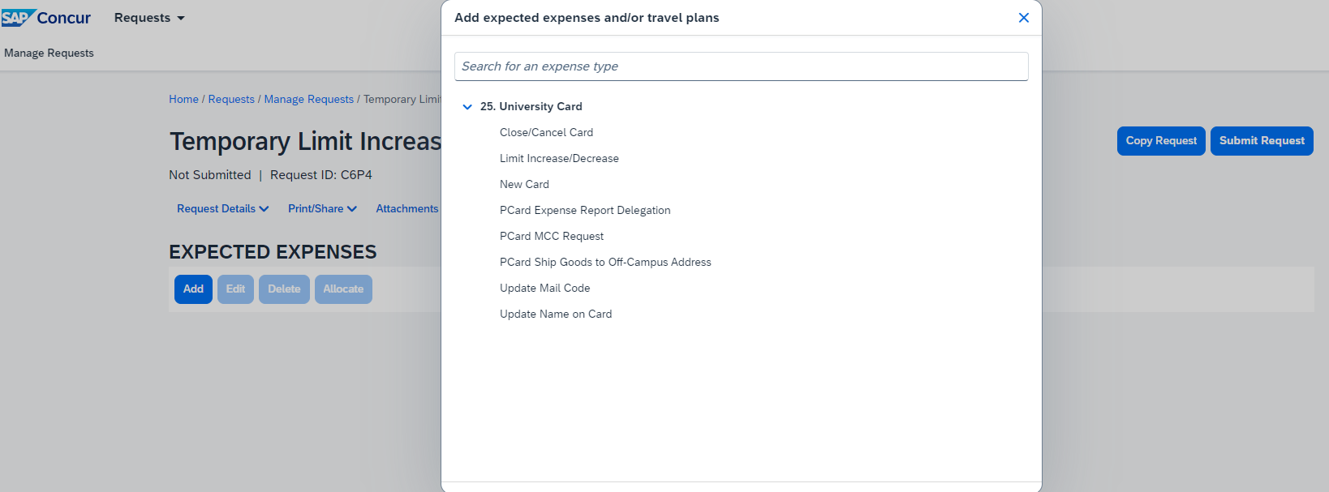Expand the Request Details dropdown

pos(222,209)
